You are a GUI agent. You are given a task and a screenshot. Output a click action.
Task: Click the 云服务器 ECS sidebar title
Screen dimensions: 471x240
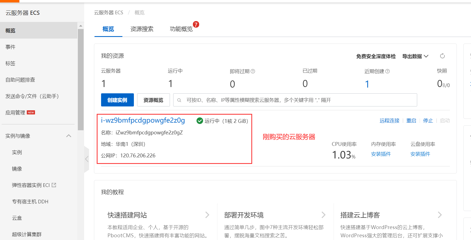coord(23,13)
